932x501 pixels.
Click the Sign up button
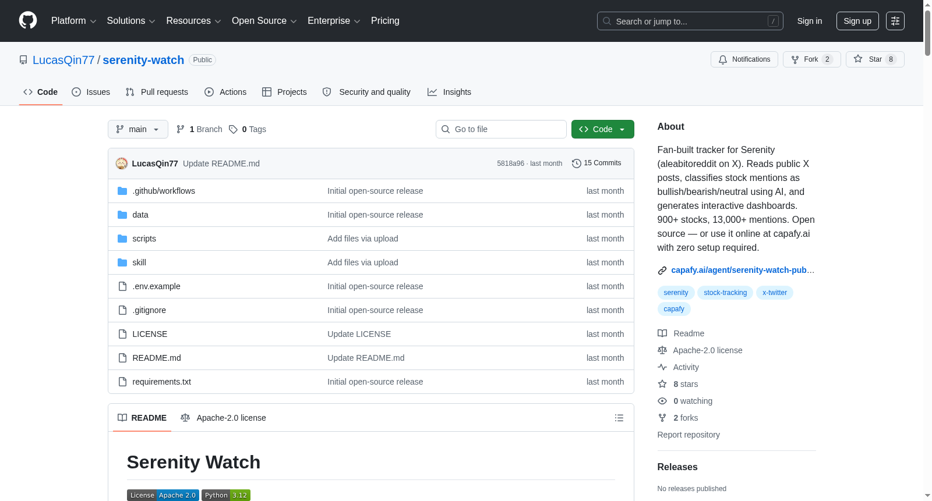click(x=857, y=21)
